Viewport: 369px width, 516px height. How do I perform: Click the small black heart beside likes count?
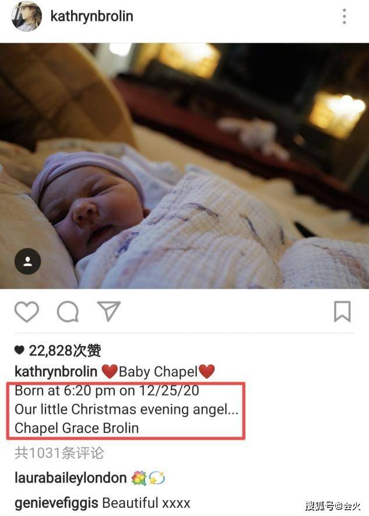(x=19, y=350)
